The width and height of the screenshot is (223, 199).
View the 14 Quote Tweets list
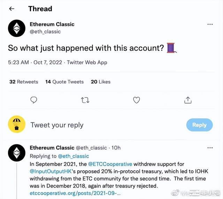pos(64,82)
